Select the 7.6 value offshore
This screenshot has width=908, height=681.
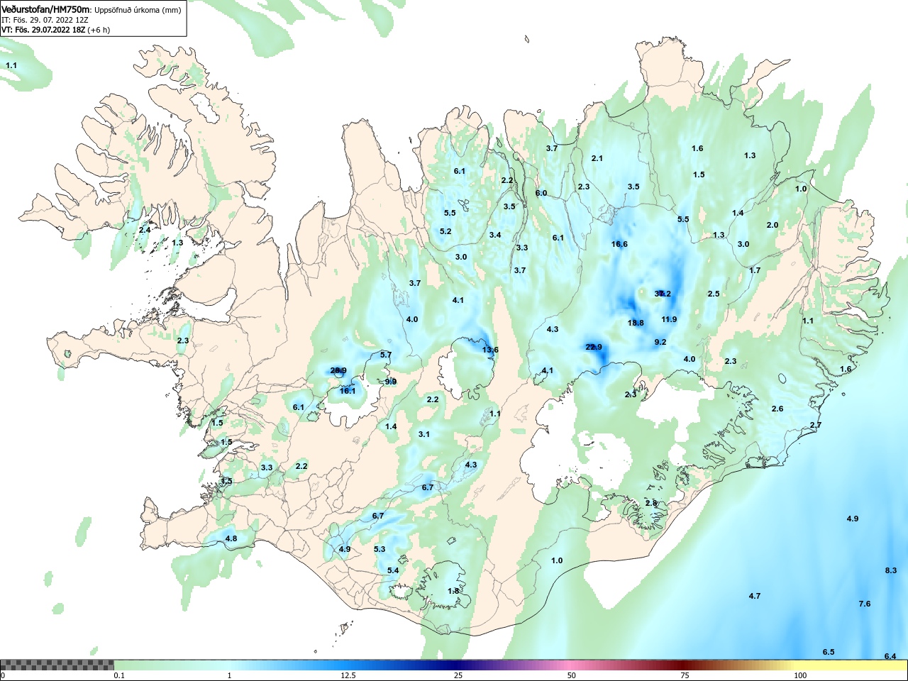[x=865, y=604]
